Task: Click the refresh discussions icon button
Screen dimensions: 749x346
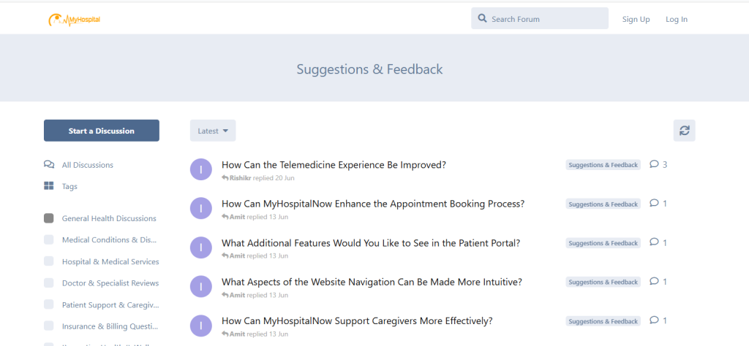Action: click(x=684, y=131)
